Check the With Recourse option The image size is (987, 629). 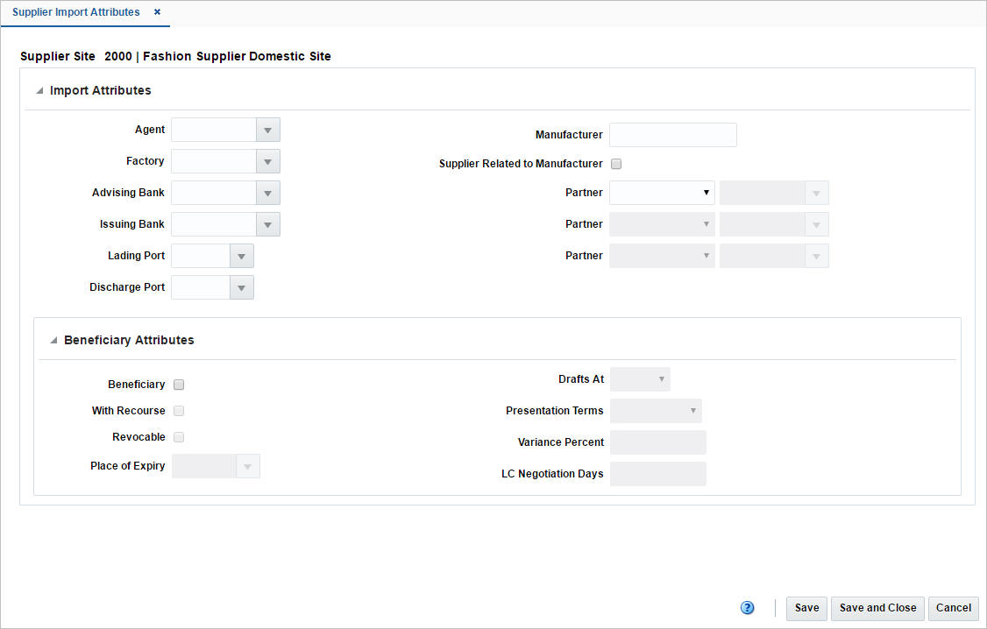pos(178,410)
